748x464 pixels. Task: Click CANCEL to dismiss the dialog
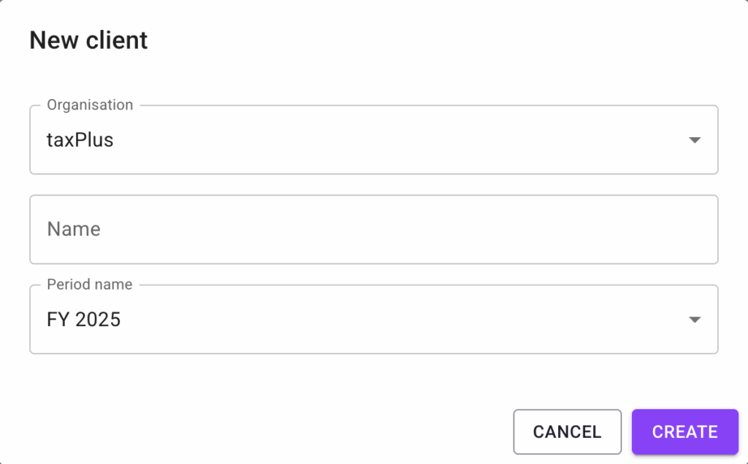click(568, 431)
